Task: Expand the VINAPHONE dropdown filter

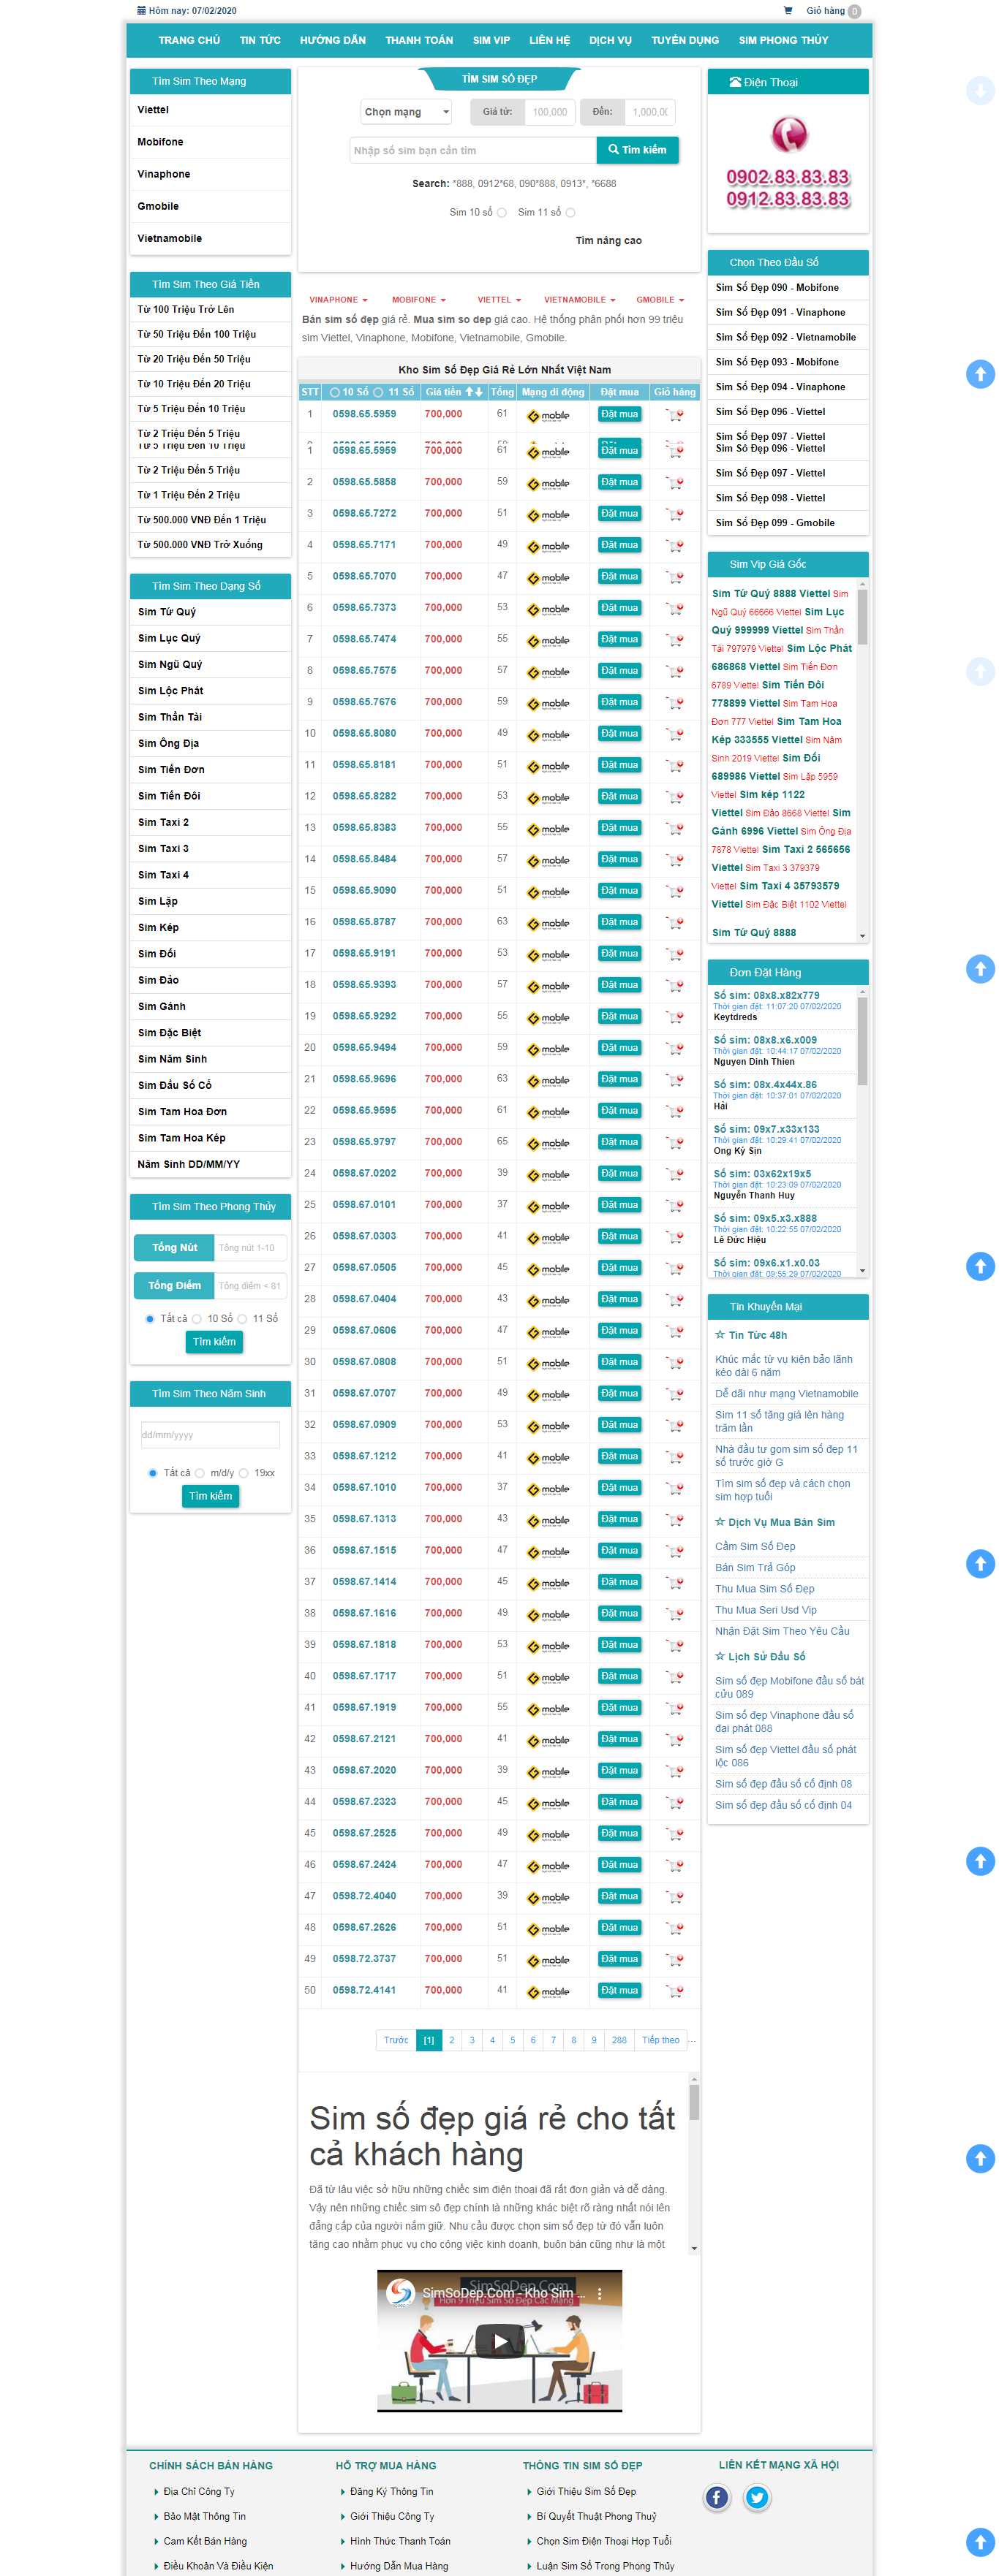Action: click(x=337, y=300)
